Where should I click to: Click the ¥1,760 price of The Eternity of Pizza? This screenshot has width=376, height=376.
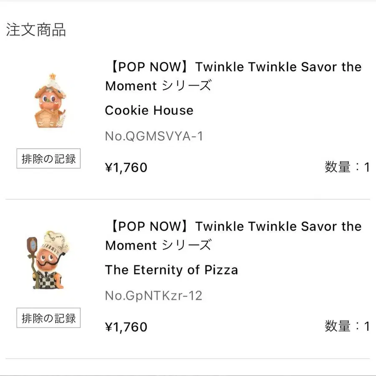pos(126,327)
